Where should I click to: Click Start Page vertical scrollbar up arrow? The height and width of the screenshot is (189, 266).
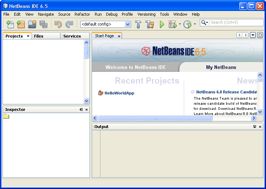(x=260, y=75)
